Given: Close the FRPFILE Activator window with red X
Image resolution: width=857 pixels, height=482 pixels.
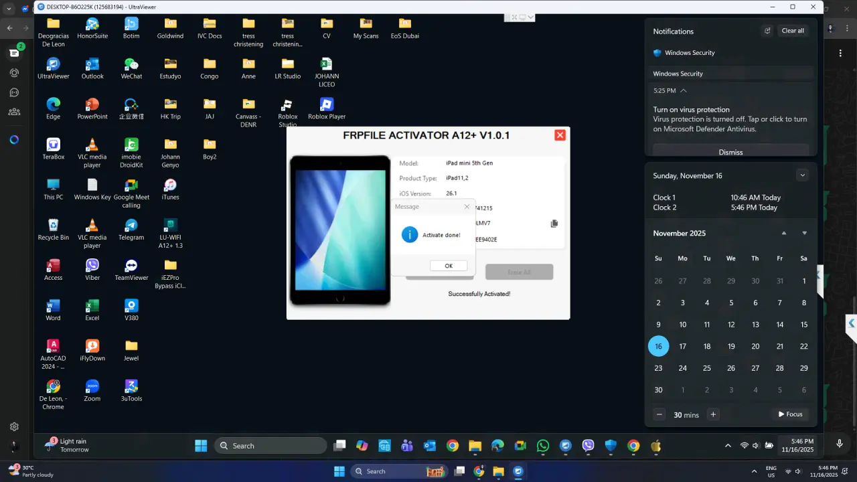Looking at the screenshot, I should click(x=560, y=135).
